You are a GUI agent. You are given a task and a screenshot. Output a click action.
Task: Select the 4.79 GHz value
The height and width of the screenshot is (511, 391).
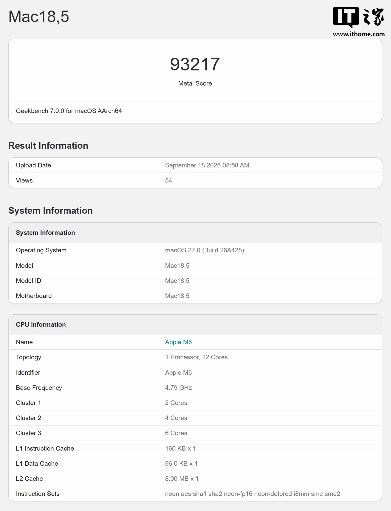tap(178, 388)
